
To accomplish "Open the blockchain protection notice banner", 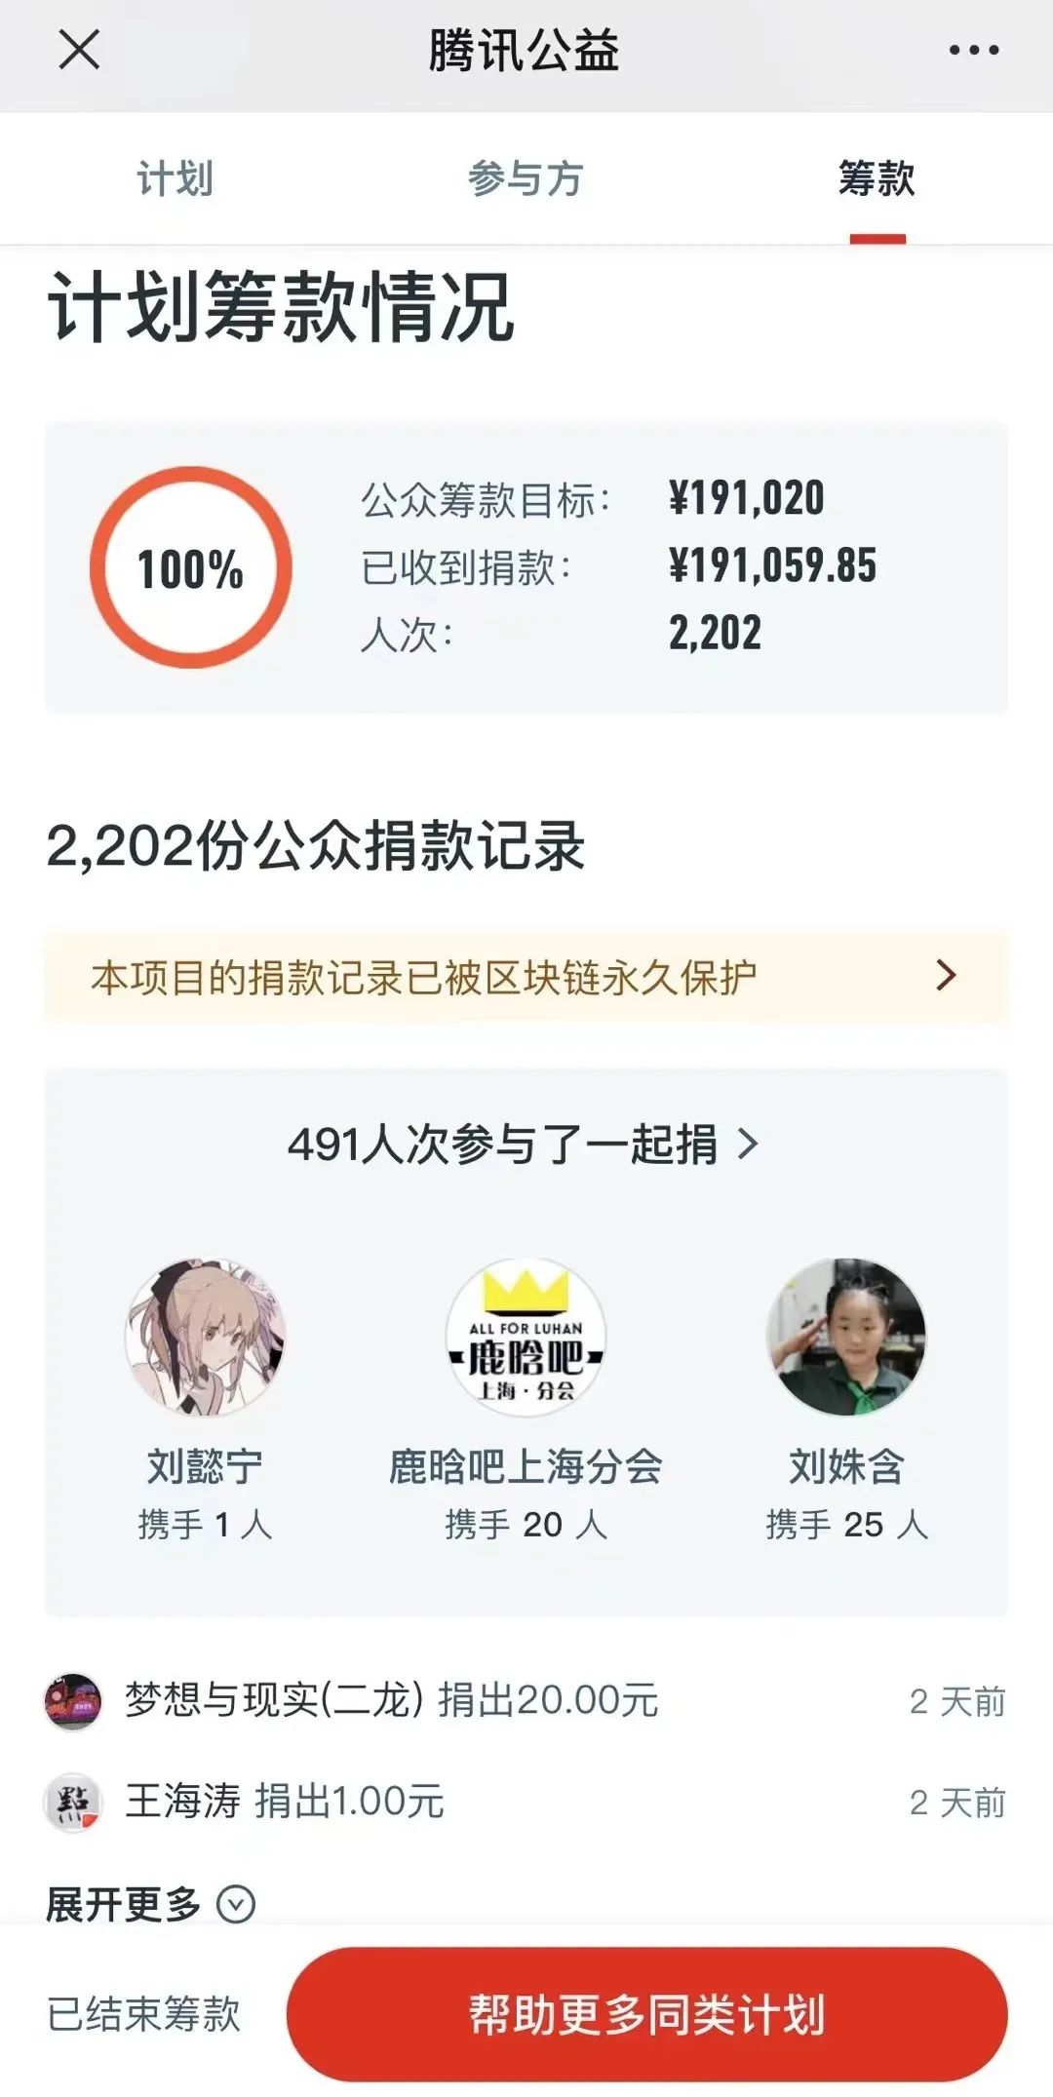I will click(x=424, y=977).
